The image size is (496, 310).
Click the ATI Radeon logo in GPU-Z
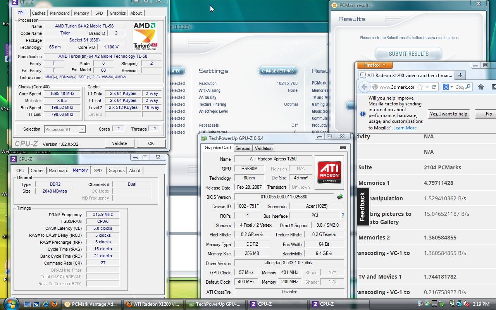point(329,172)
